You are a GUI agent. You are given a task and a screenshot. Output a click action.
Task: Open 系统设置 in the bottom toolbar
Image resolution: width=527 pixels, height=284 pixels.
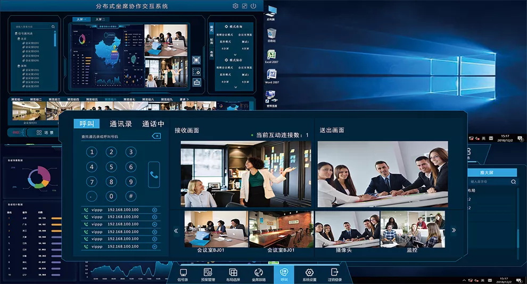coord(309,274)
